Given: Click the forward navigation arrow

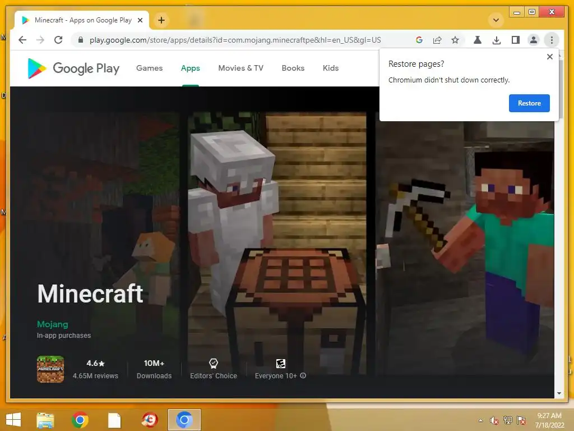Looking at the screenshot, I should (40, 40).
